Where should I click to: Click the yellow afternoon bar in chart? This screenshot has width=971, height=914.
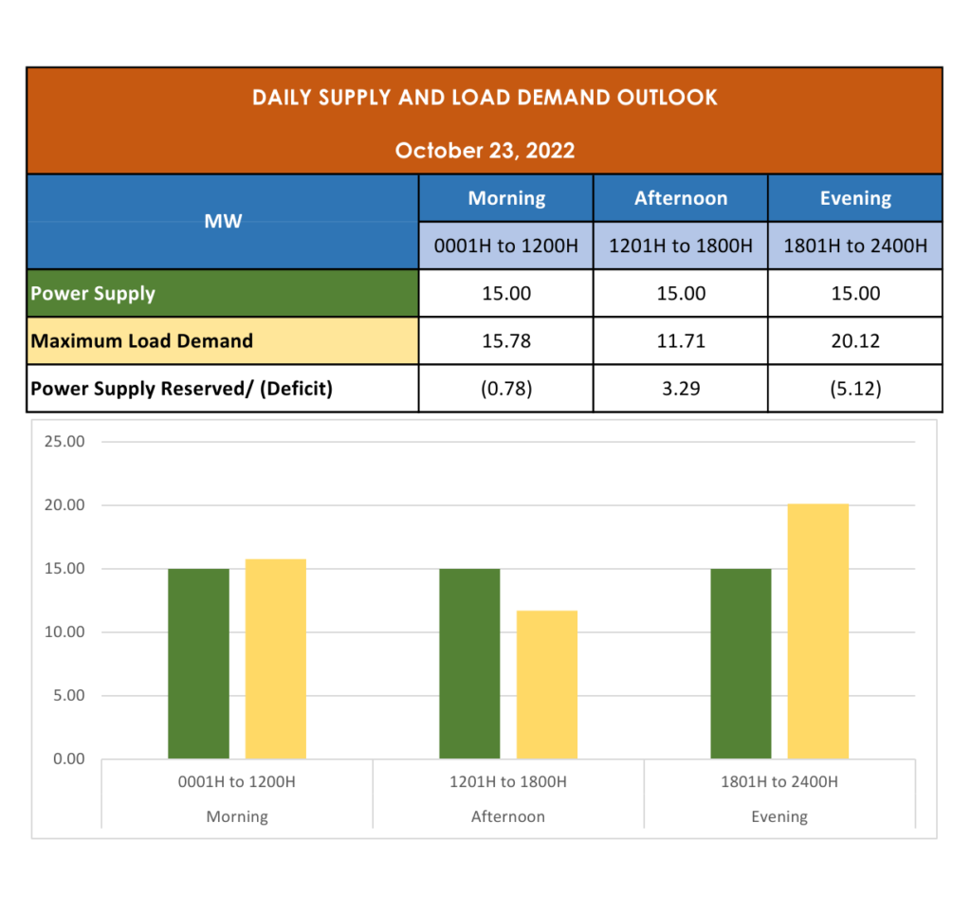[547, 685]
